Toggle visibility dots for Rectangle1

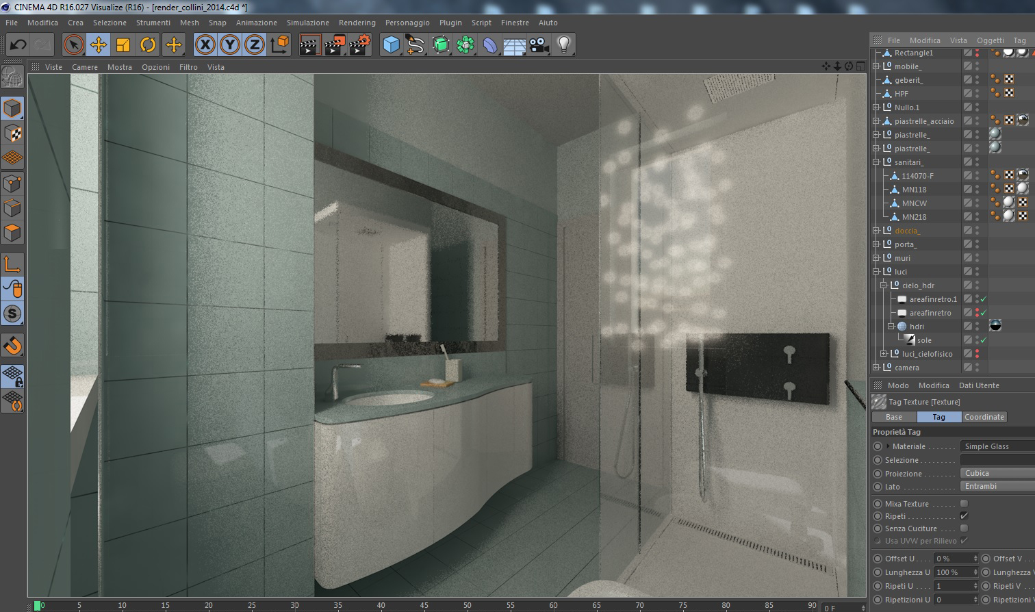[x=977, y=53]
